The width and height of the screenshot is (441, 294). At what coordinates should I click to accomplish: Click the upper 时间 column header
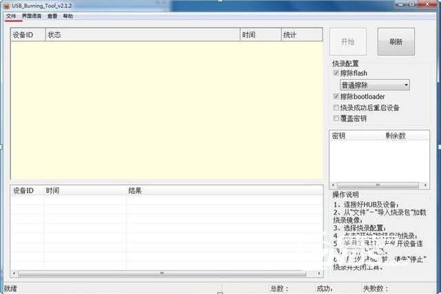(260, 35)
